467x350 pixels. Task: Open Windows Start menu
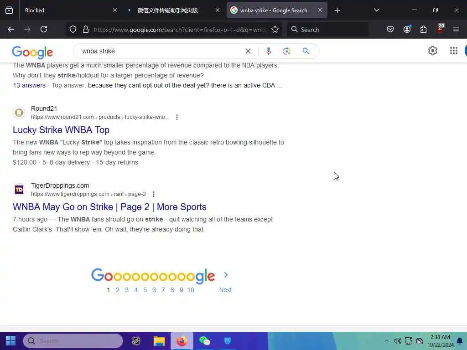pos(11,341)
